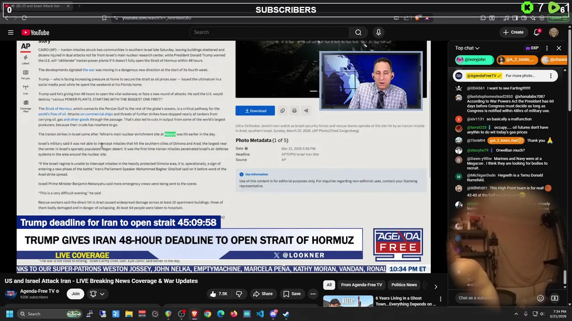
Task: Click the @MichiganDude chat username
Action: [x=481, y=176]
